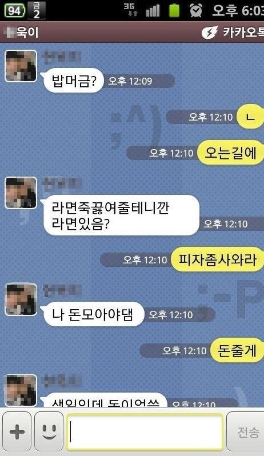Image resolution: width=264 pixels, height=456 pixels.
Task: Select the 밥머금? message bubble
Action: 73,81
